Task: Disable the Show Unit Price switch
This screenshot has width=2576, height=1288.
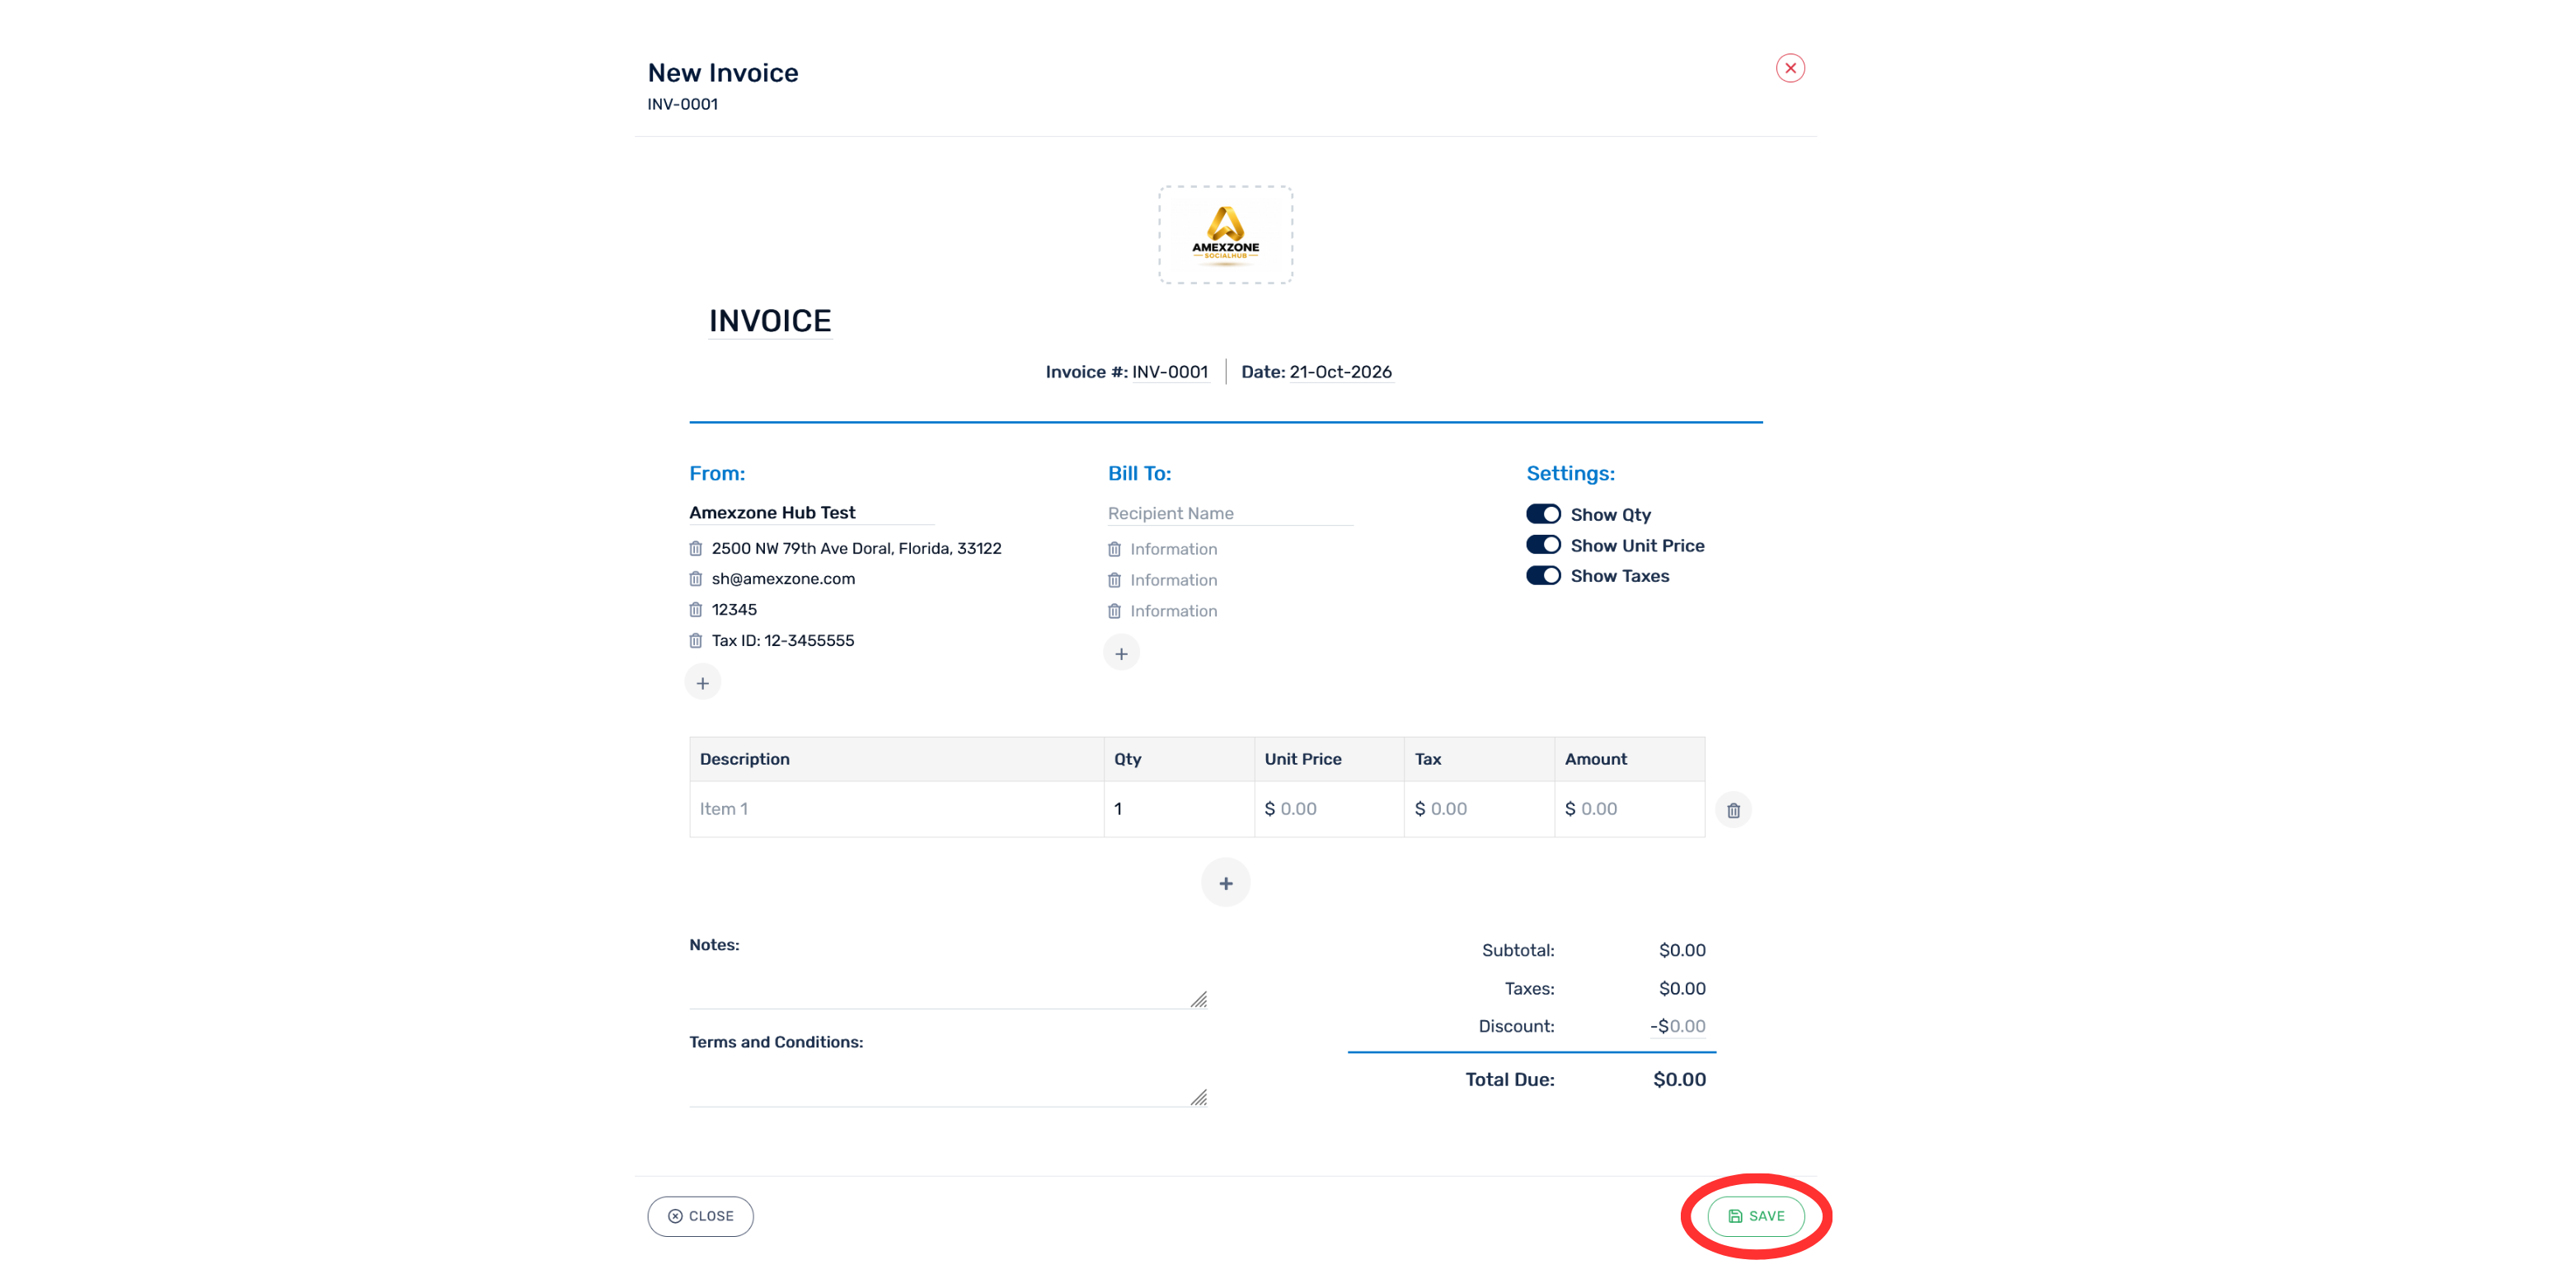Action: point(1543,545)
